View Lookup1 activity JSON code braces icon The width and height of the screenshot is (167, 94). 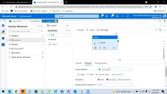tap(100, 48)
